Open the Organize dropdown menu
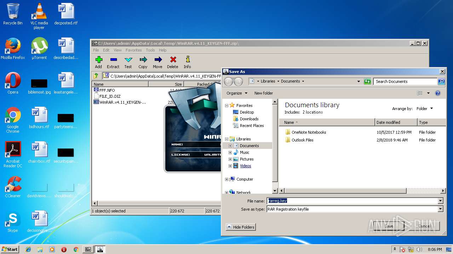453x254 pixels. click(x=236, y=93)
